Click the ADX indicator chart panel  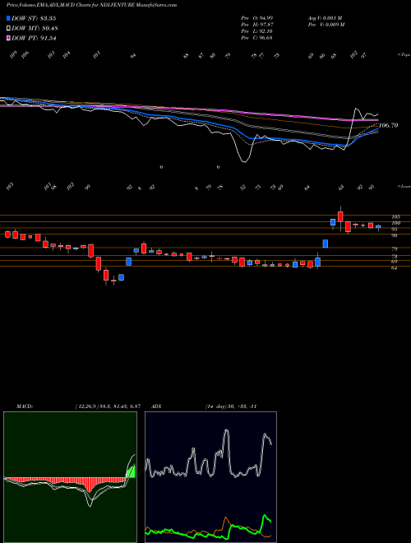pyautogui.click(x=210, y=477)
